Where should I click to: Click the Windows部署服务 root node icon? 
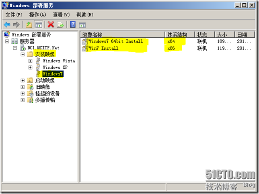coord(7,35)
